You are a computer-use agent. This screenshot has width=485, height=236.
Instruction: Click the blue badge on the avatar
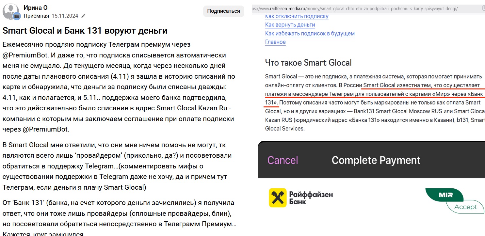pos(16,17)
